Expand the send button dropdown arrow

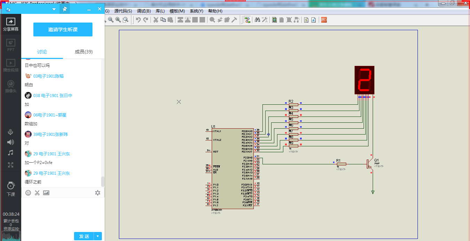98,236
